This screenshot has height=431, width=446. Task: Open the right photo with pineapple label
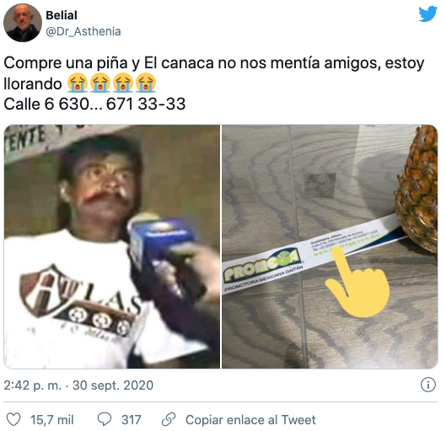(x=330, y=246)
